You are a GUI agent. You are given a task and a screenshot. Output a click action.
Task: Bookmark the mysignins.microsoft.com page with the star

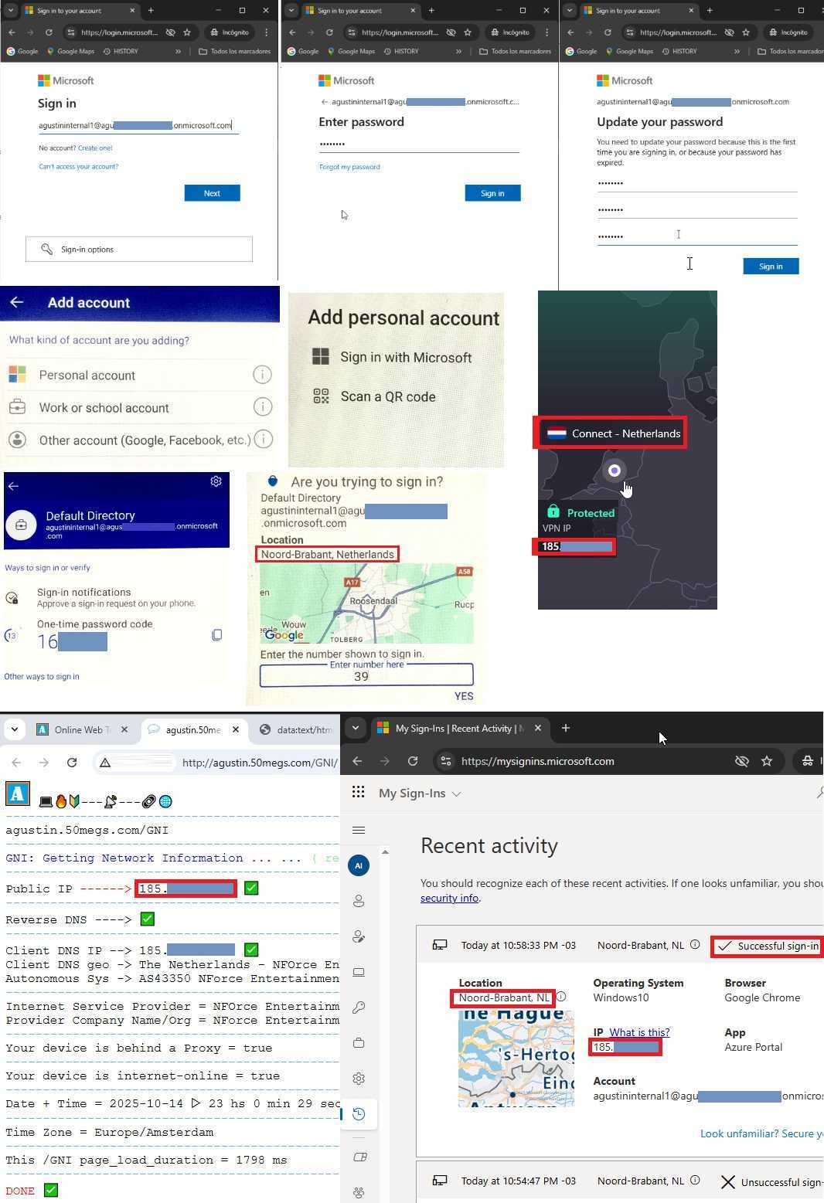767,761
